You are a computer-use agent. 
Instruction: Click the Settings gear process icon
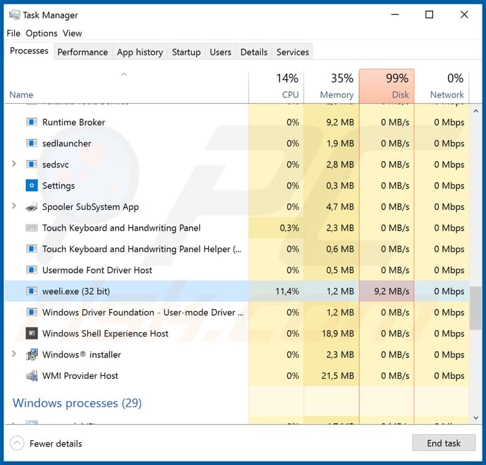coord(31,186)
